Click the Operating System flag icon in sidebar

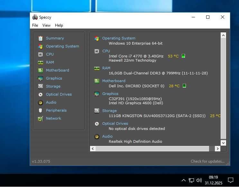tap(41, 47)
